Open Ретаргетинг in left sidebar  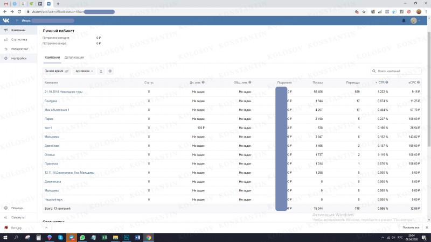click(18, 49)
